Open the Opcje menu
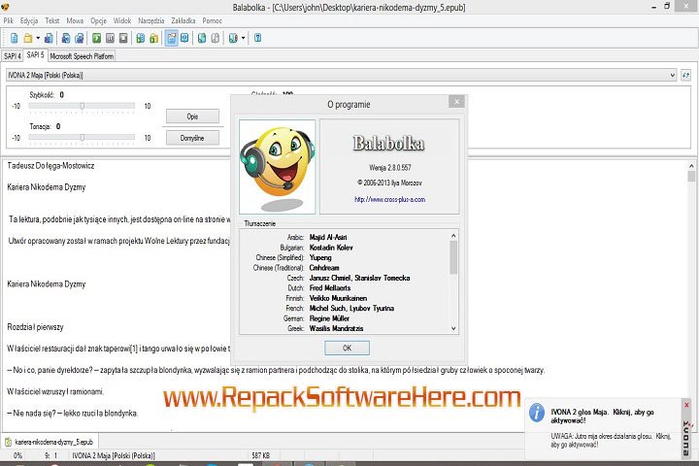Screen dimensions: 699x466 (x=98, y=20)
